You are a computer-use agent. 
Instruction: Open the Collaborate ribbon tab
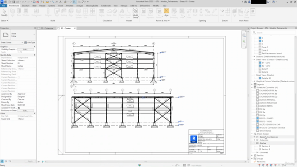[106, 6]
